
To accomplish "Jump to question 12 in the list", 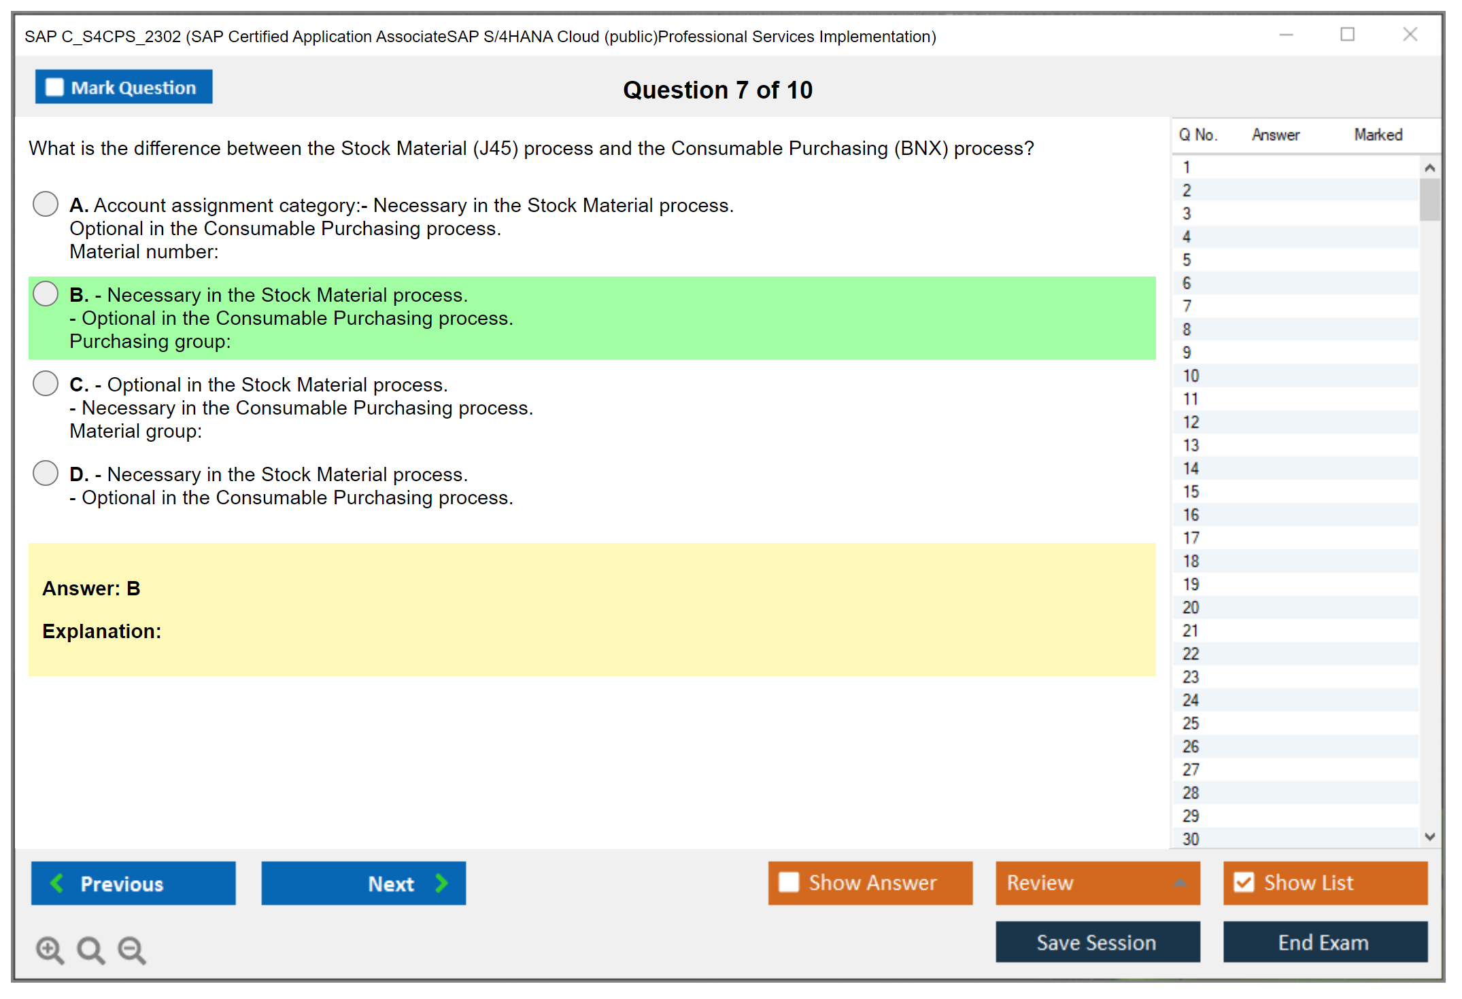I will [1191, 422].
